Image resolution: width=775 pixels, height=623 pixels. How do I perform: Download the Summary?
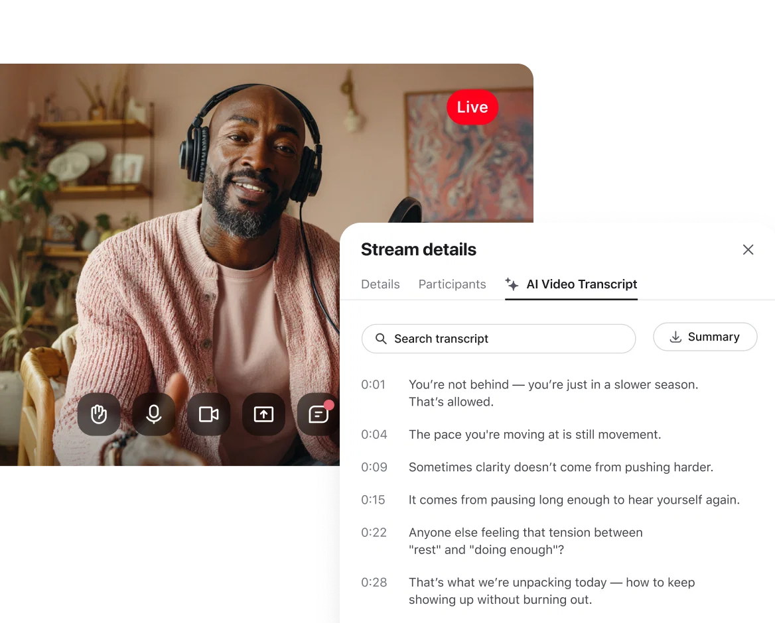click(705, 337)
